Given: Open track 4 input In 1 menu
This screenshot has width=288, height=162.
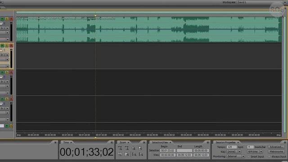Looking at the screenshot, I should tap(4, 108).
